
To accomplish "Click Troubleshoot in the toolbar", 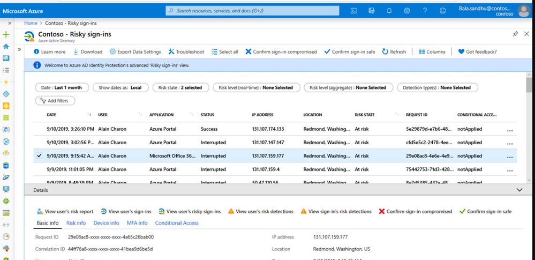I will 186,52.
